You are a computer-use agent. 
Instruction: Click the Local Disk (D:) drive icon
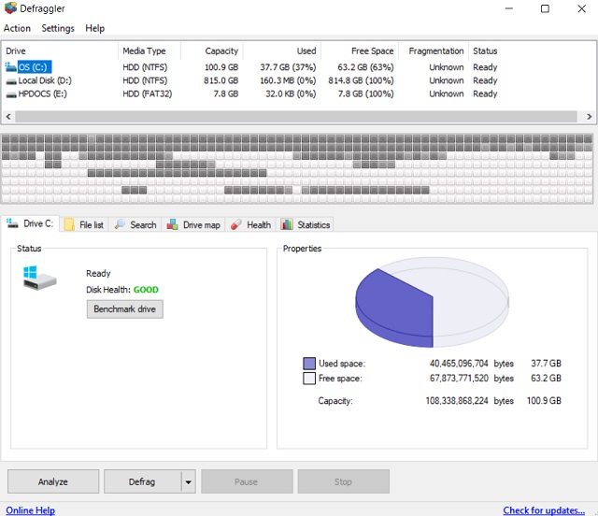11,81
